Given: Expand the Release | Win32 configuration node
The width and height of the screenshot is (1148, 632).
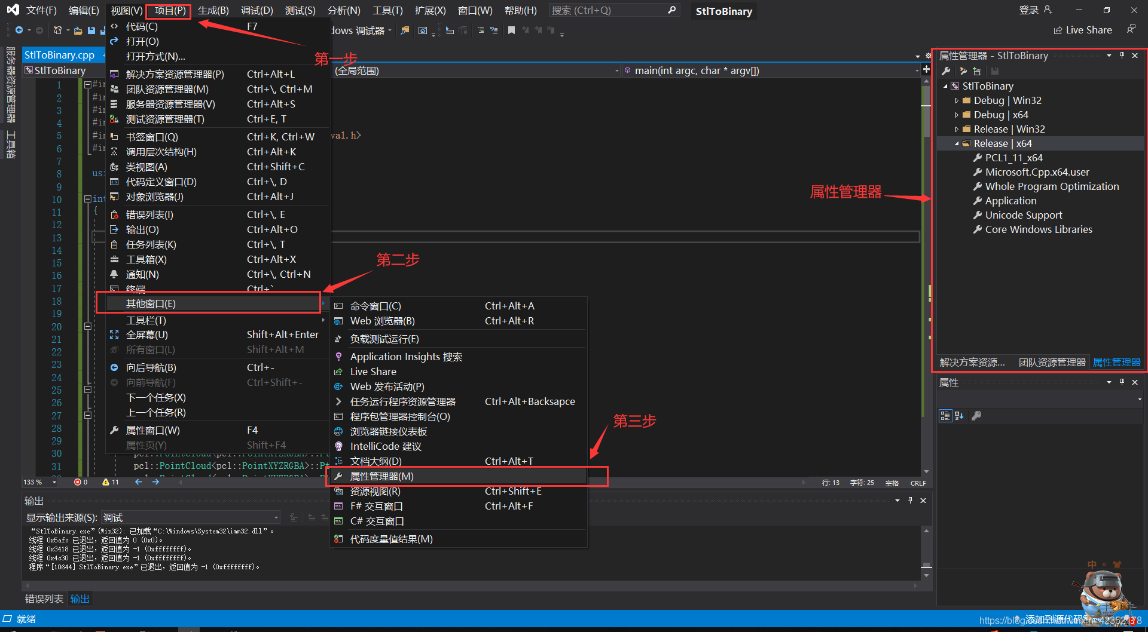Looking at the screenshot, I should point(957,129).
